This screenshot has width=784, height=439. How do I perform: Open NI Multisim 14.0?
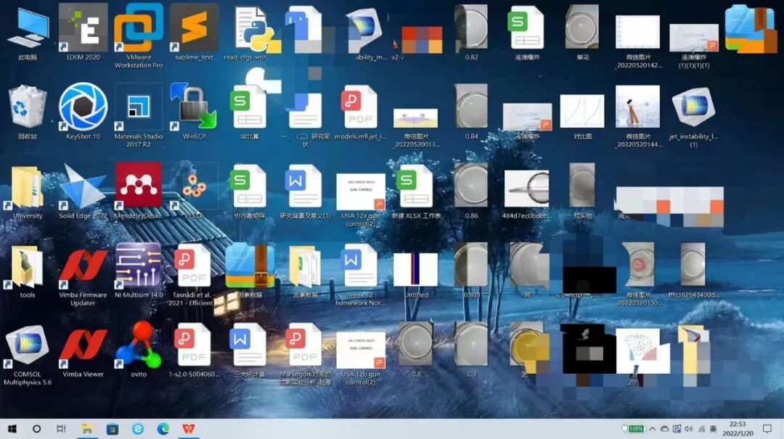[x=139, y=271]
